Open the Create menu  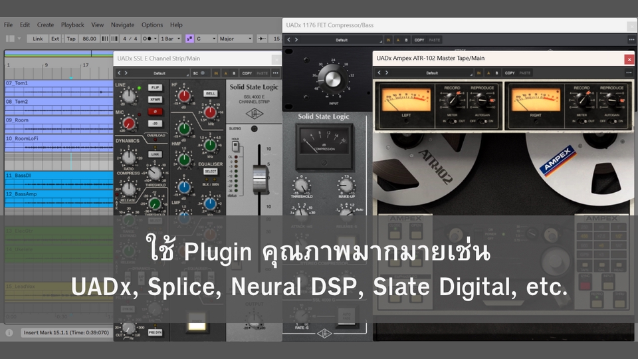pos(45,25)
